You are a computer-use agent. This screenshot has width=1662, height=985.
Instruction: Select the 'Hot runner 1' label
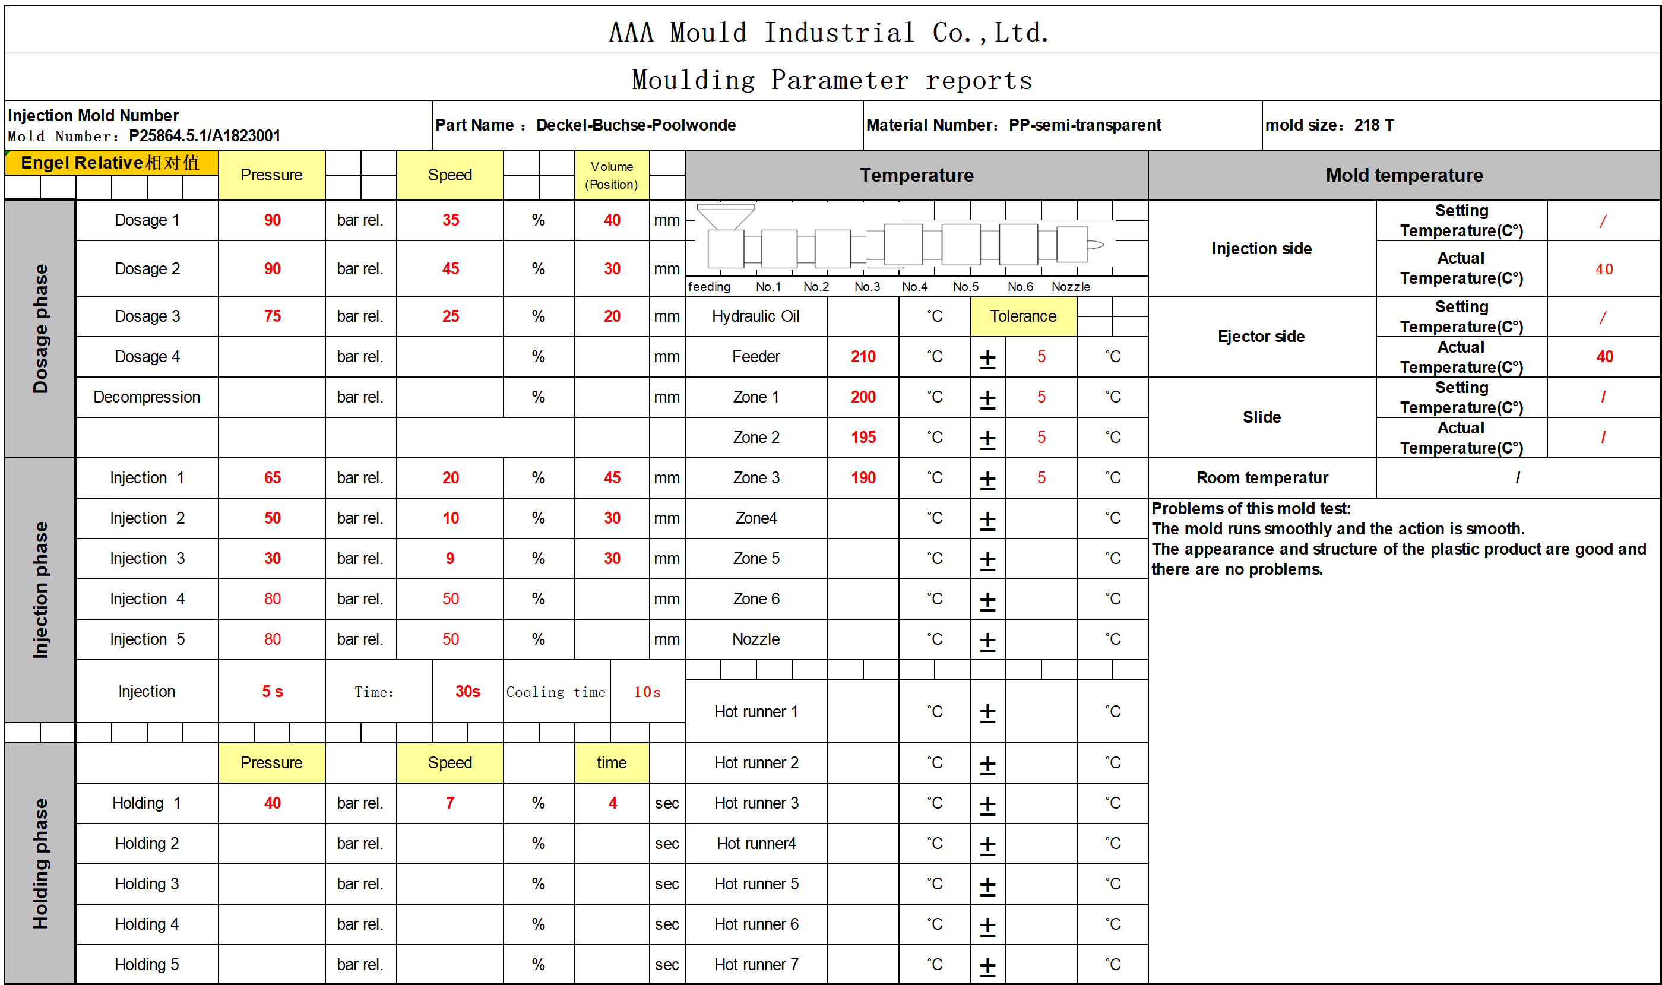(x=756, y=711)
